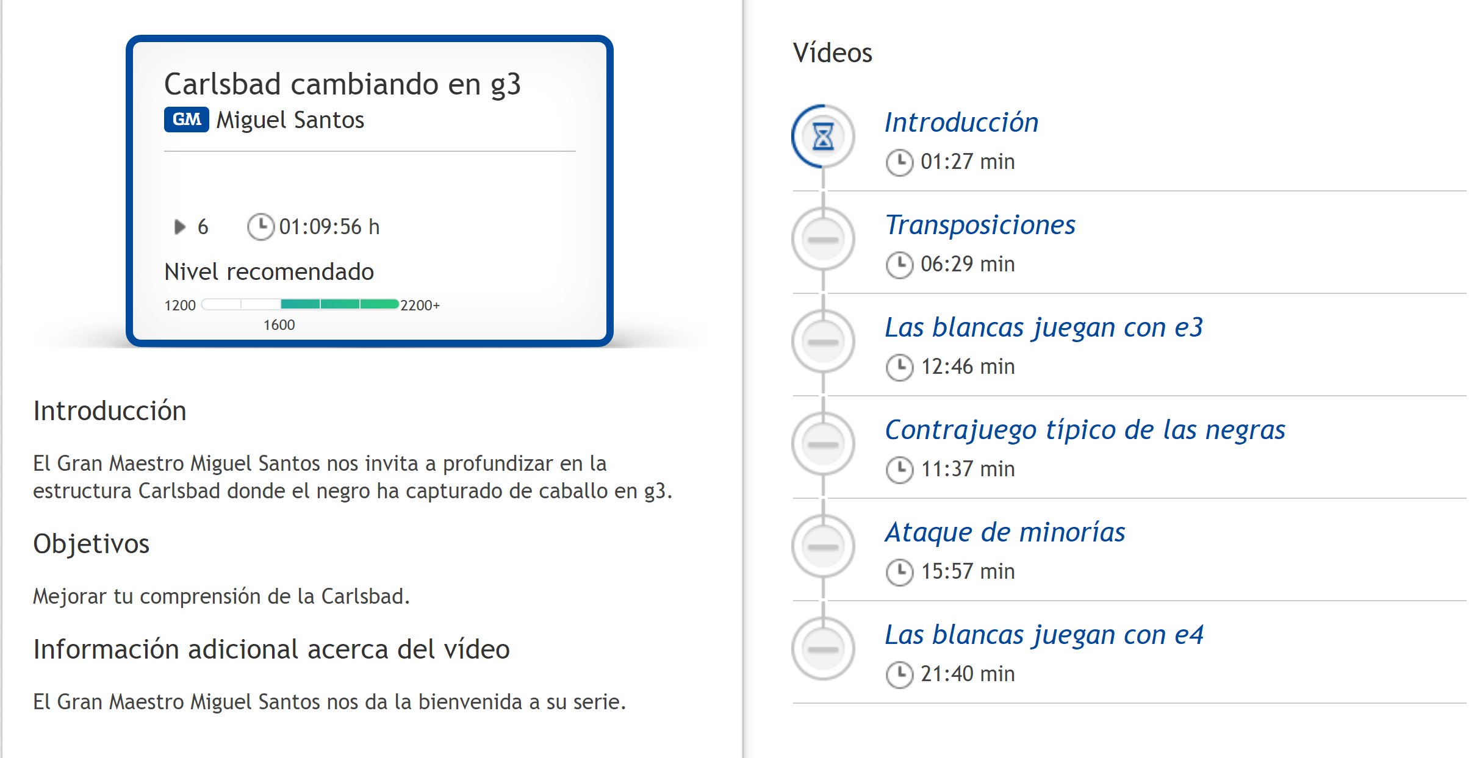Image resolution: width=1480 pixels, height=758 pixels.
Task: Click the total duration 01:09:56 h
Action: (x=329, y=227)
